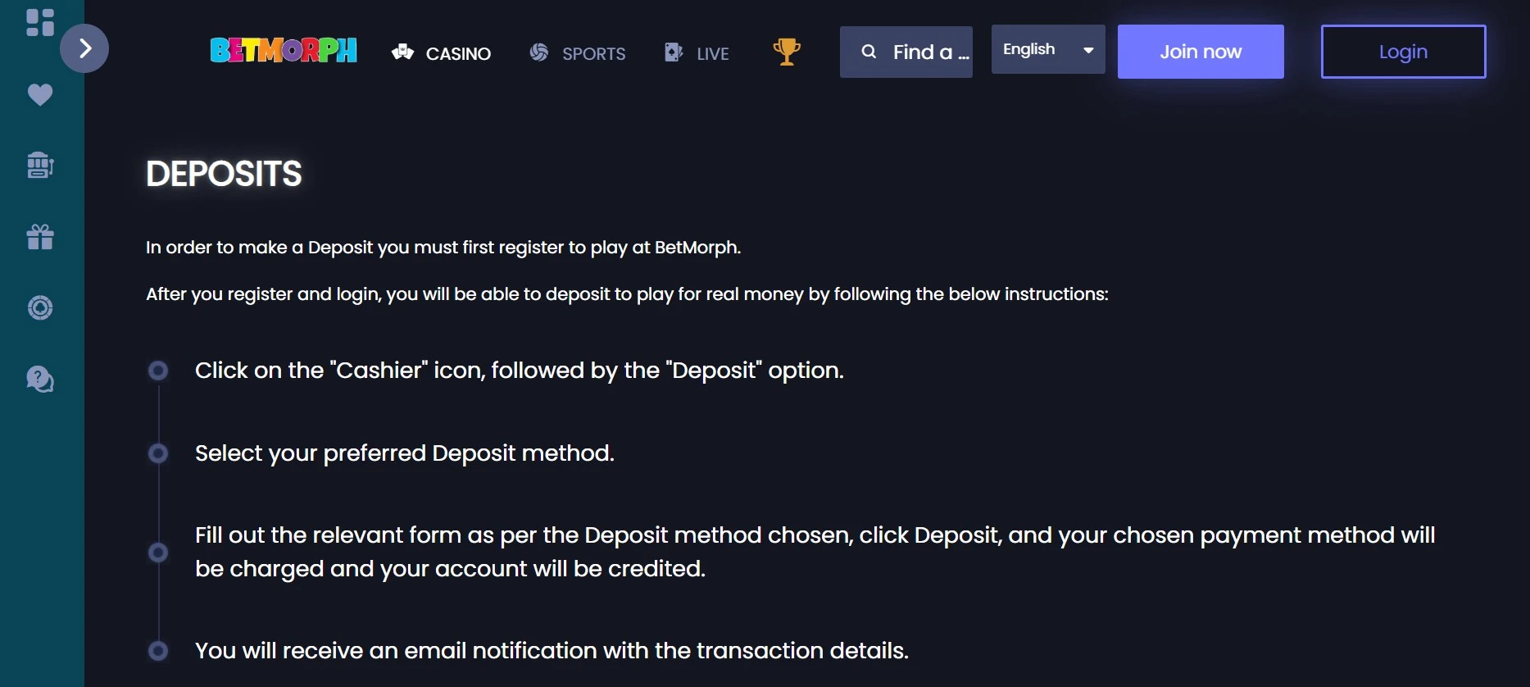Click the language dropdown chevron arrow
1530x687 pixels.
click(x=1088, y=49)
